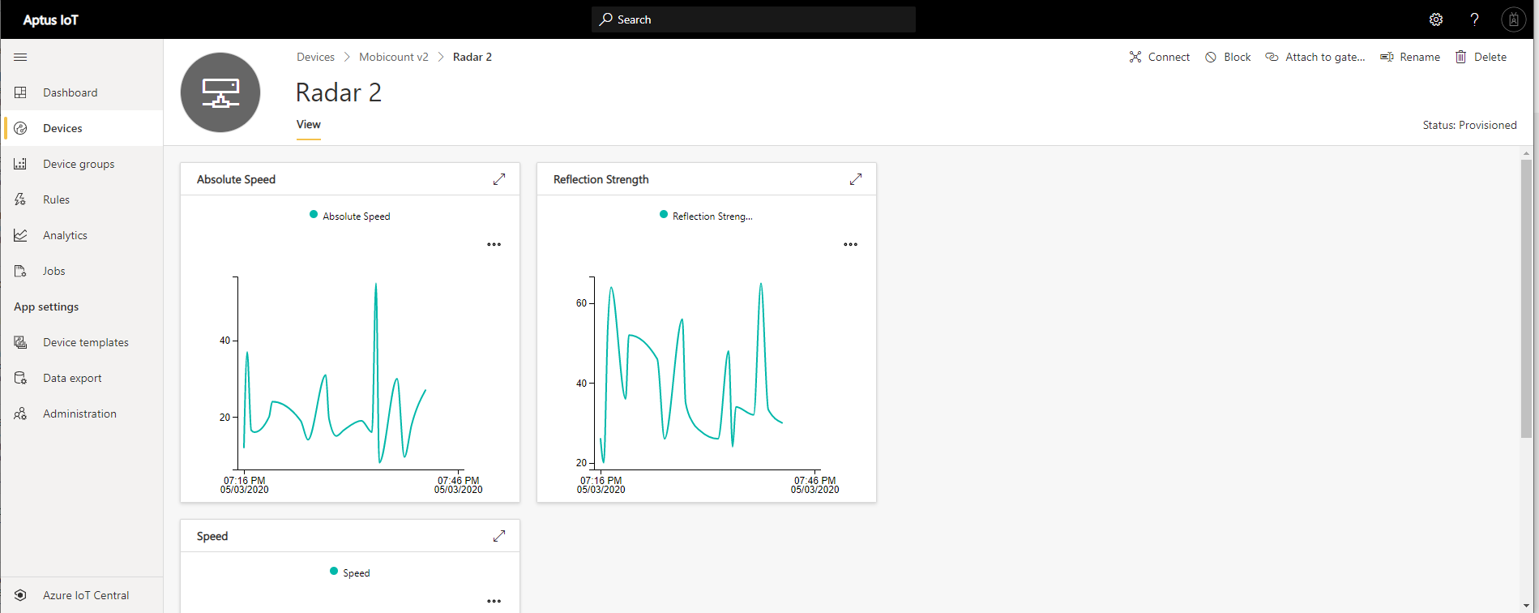Click the Device groups chart icon
1539x613 pixels.
click(20, 164)
